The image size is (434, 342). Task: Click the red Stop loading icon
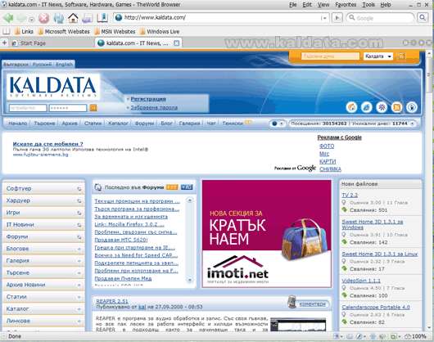coord(43,18)
